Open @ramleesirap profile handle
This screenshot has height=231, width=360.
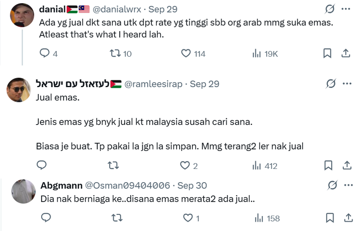tap(153, 84)
